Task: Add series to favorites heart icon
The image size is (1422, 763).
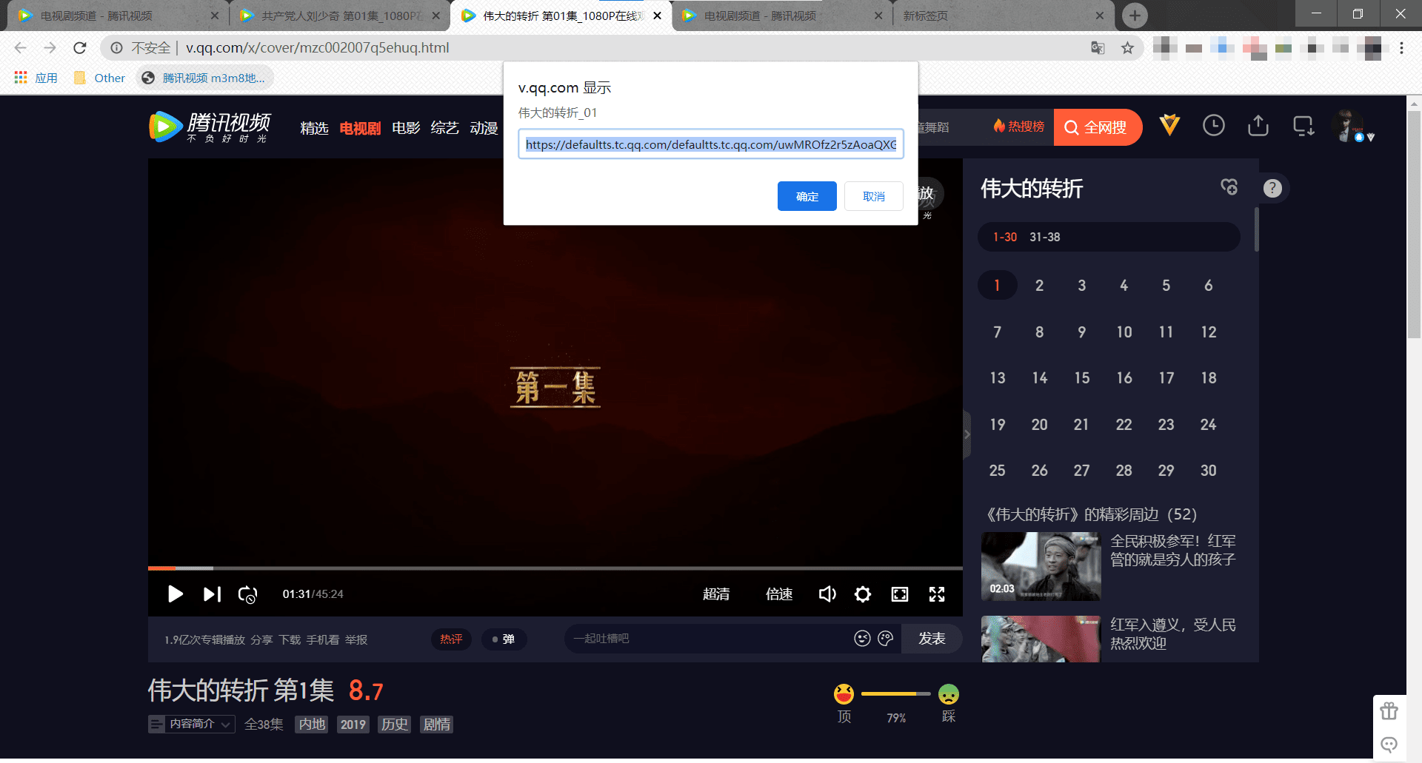Action: tap(1229, 187)
